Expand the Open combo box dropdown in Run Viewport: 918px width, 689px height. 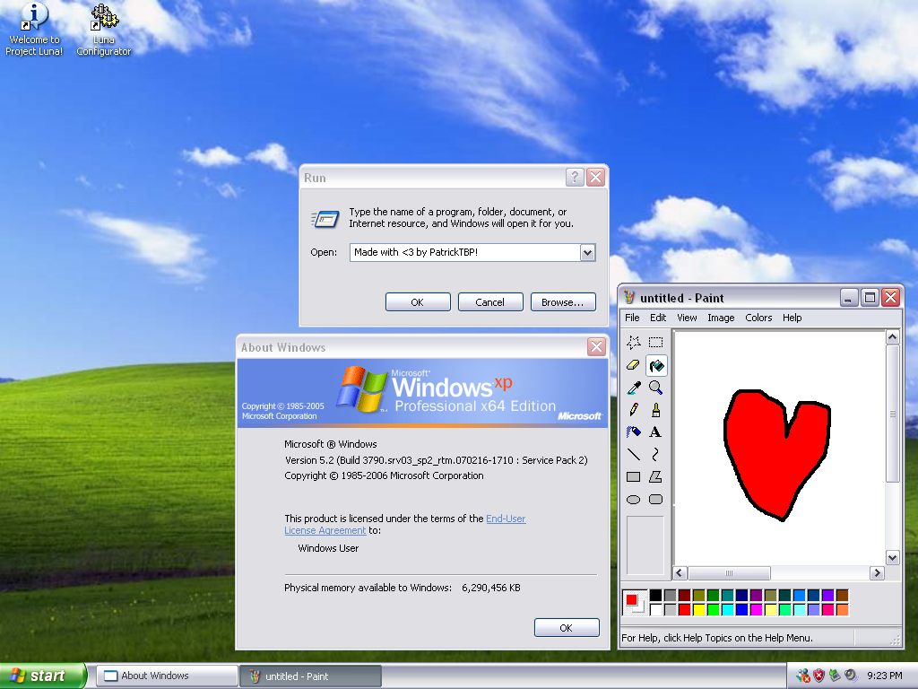point(587,252)
